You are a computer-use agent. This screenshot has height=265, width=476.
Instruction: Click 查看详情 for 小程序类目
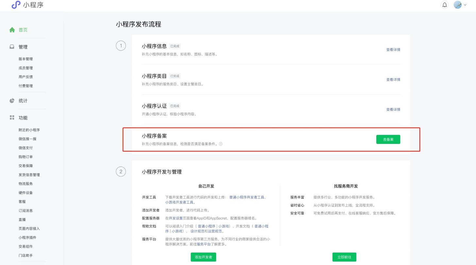(x=393, y=79)
